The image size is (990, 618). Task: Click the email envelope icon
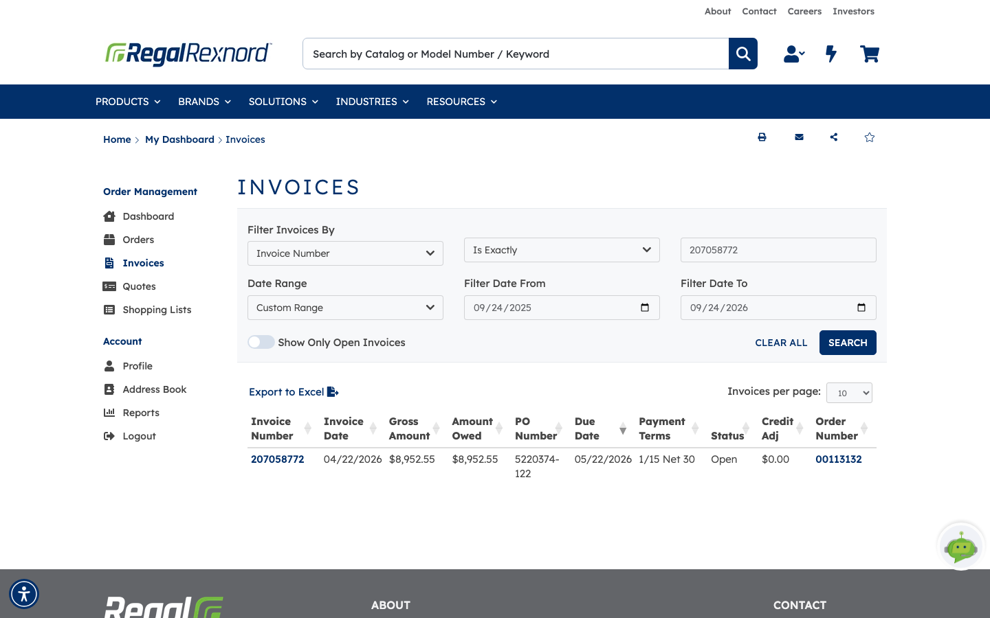click(x=799, y=137)
